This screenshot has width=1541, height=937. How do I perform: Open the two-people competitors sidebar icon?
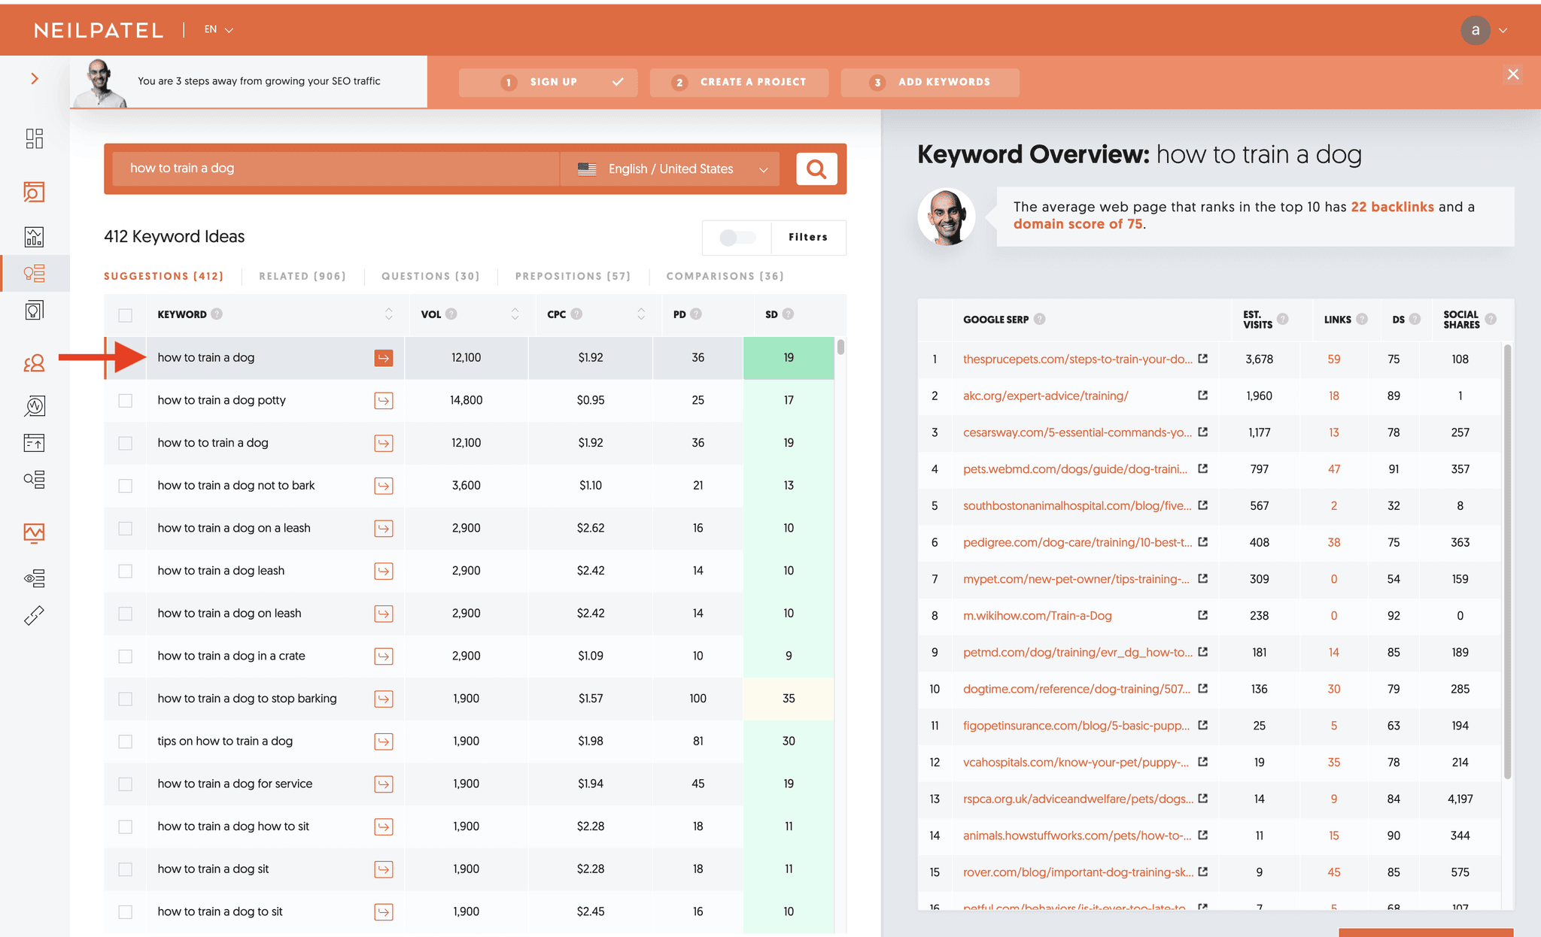click(x=35, y=364)
